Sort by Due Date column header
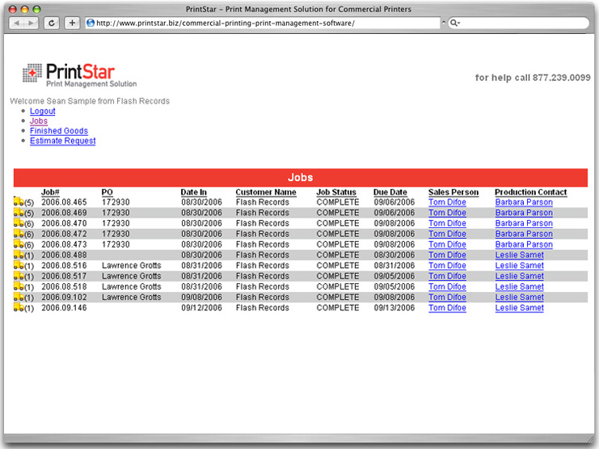This screenshot has height=449, width=599. (390, 192)
